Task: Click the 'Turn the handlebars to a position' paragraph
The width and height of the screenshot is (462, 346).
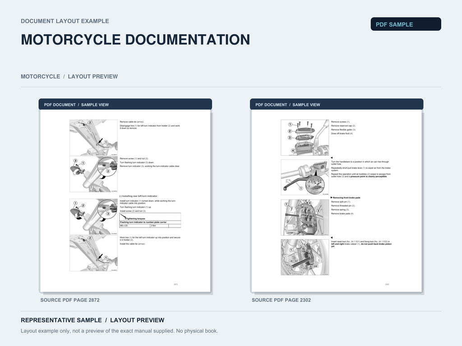Action: [360, 163]
